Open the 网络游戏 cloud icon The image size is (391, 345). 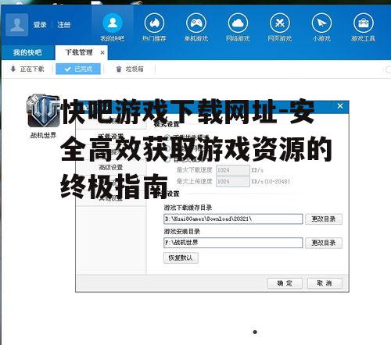[x=238, y=23]
